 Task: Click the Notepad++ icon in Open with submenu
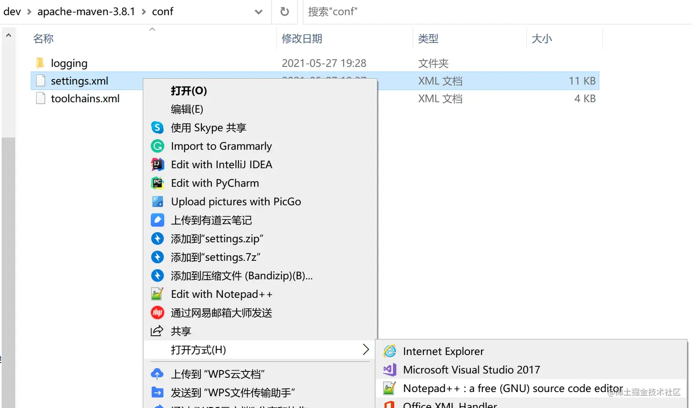point(389,388)
